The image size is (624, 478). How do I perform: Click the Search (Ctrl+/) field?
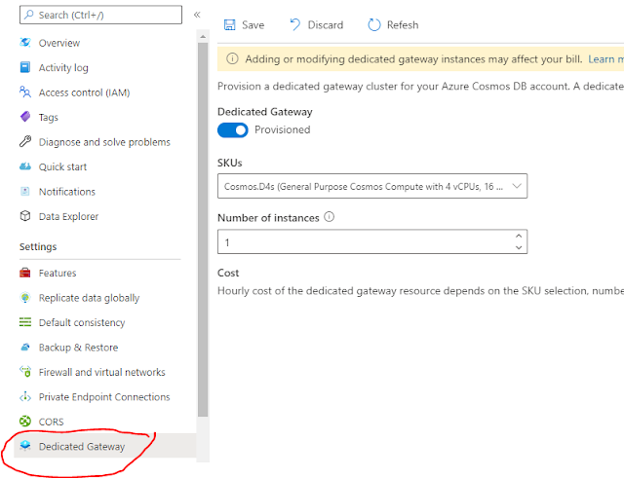pos(100,15)
